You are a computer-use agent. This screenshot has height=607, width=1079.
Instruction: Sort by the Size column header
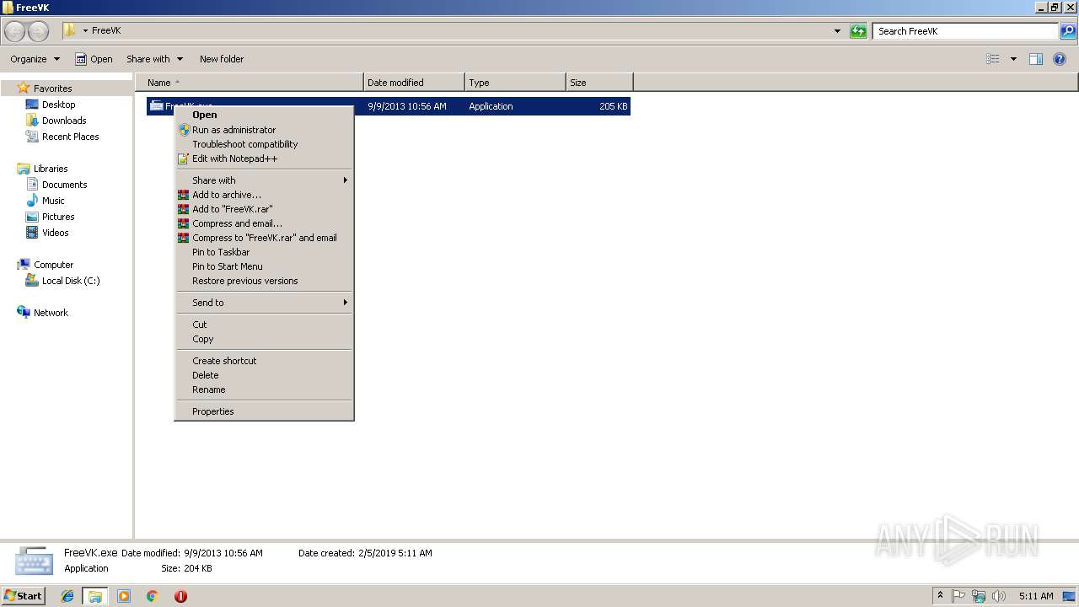tap(599, 83)
